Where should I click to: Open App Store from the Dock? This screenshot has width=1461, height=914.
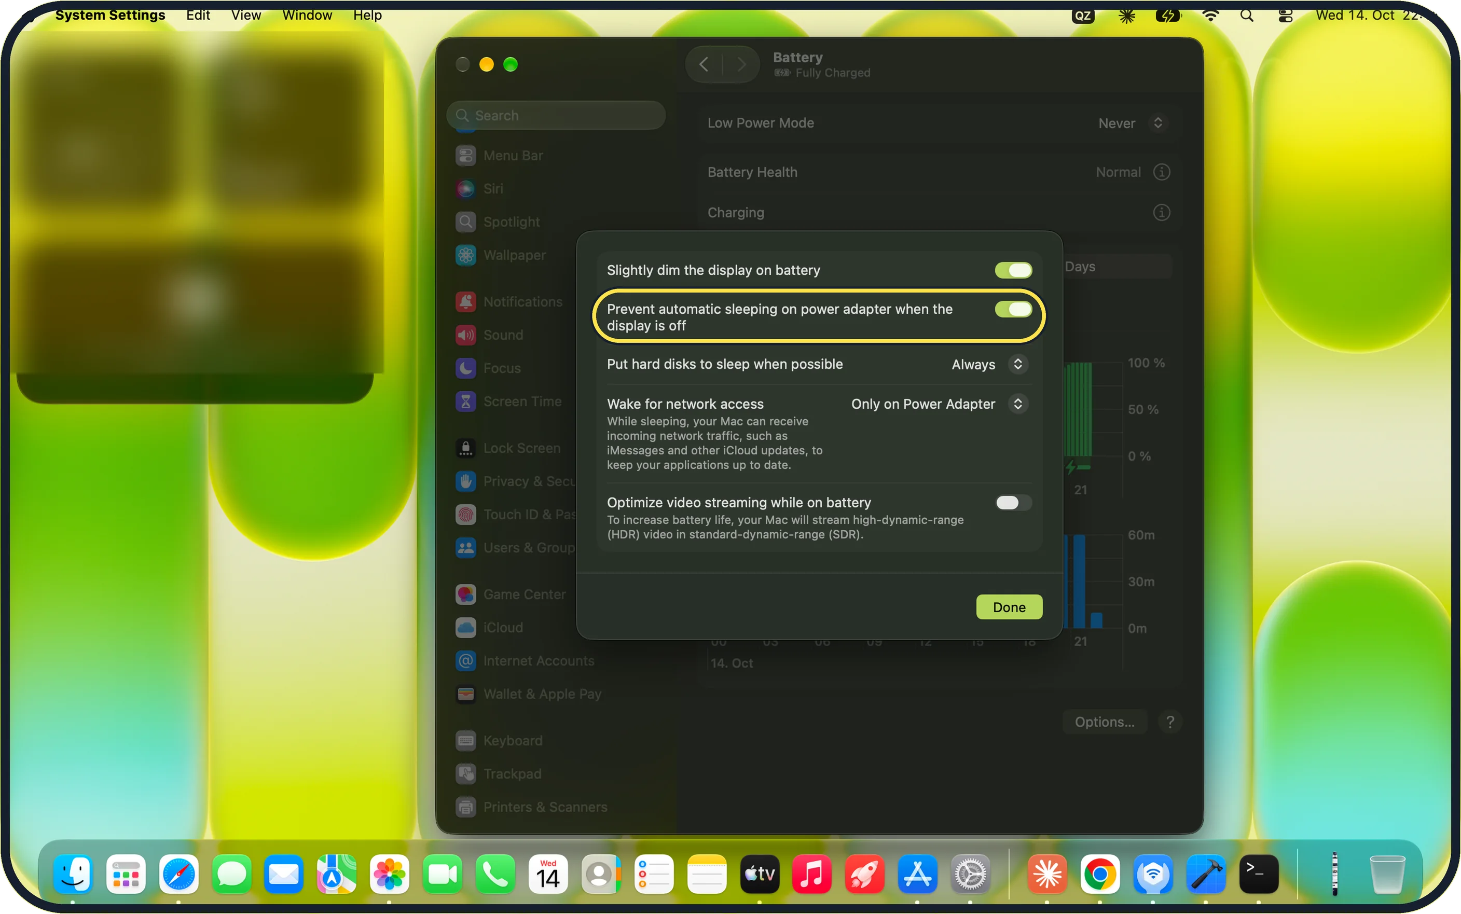coord(918,874)
